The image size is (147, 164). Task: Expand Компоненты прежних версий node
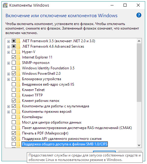[8, 112]
